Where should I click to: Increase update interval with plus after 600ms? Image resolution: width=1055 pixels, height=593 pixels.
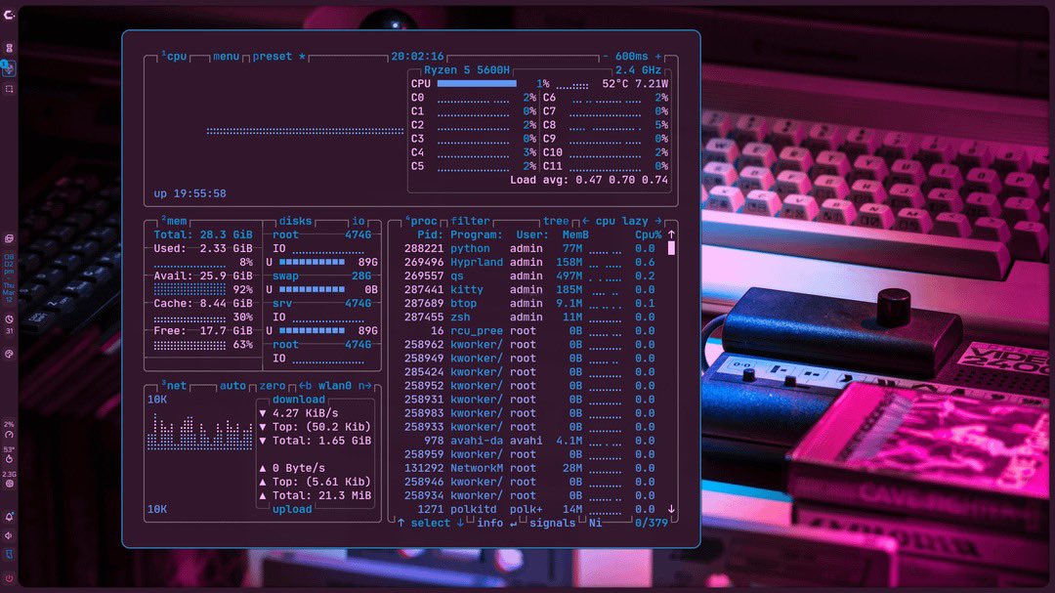[x=658, y=57]
